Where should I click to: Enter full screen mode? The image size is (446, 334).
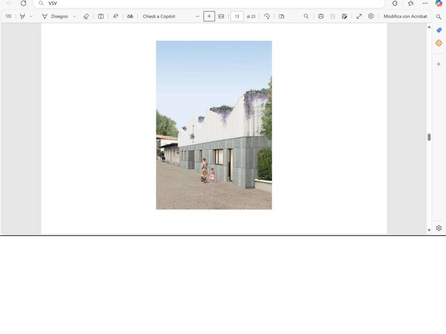pyautogui.click(x=359, y=16)
